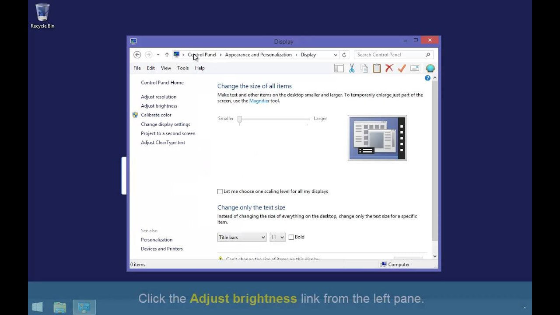Click the Adjust resolution link

pyautogui.click(x=159, y=97)
